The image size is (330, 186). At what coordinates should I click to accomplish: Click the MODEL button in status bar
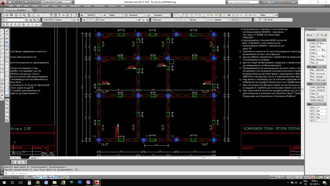coord(273,177)
